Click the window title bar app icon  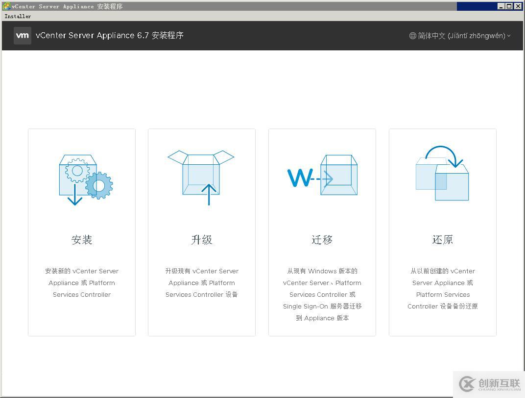6,6
